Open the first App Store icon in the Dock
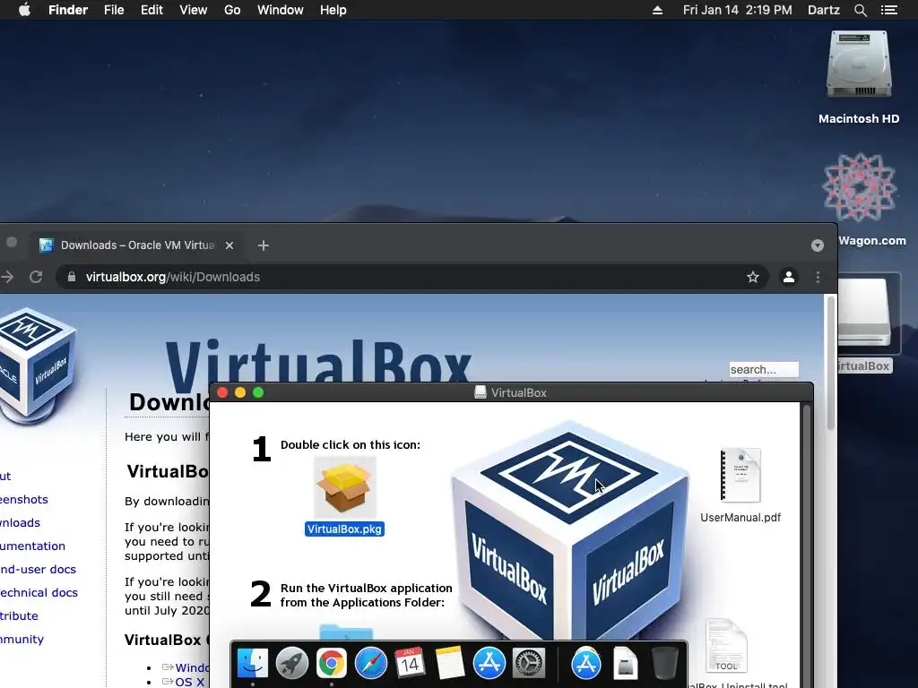This screenshot has height=688, width=918. (489, 664)
